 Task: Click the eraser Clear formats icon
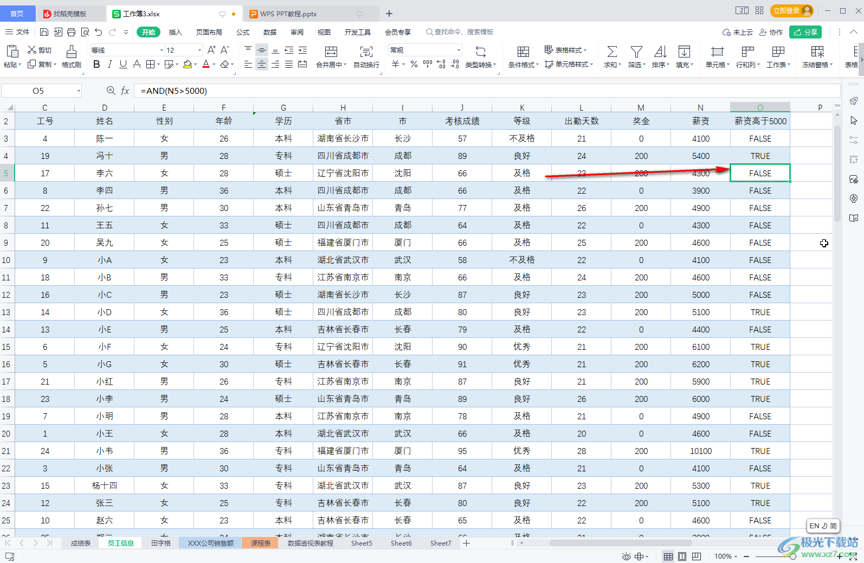[225, 65]
